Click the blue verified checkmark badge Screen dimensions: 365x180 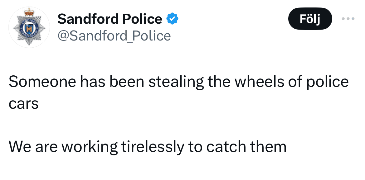tap(172, 19)
